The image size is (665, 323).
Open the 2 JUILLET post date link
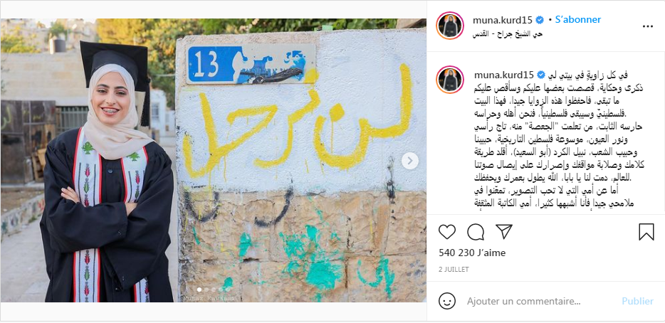point(454,269)
